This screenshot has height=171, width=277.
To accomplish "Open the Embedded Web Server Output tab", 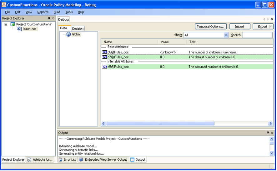I will click(103, 159).
